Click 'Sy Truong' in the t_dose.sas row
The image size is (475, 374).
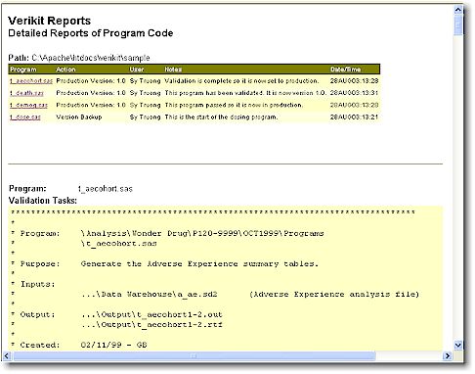(146, 117)
